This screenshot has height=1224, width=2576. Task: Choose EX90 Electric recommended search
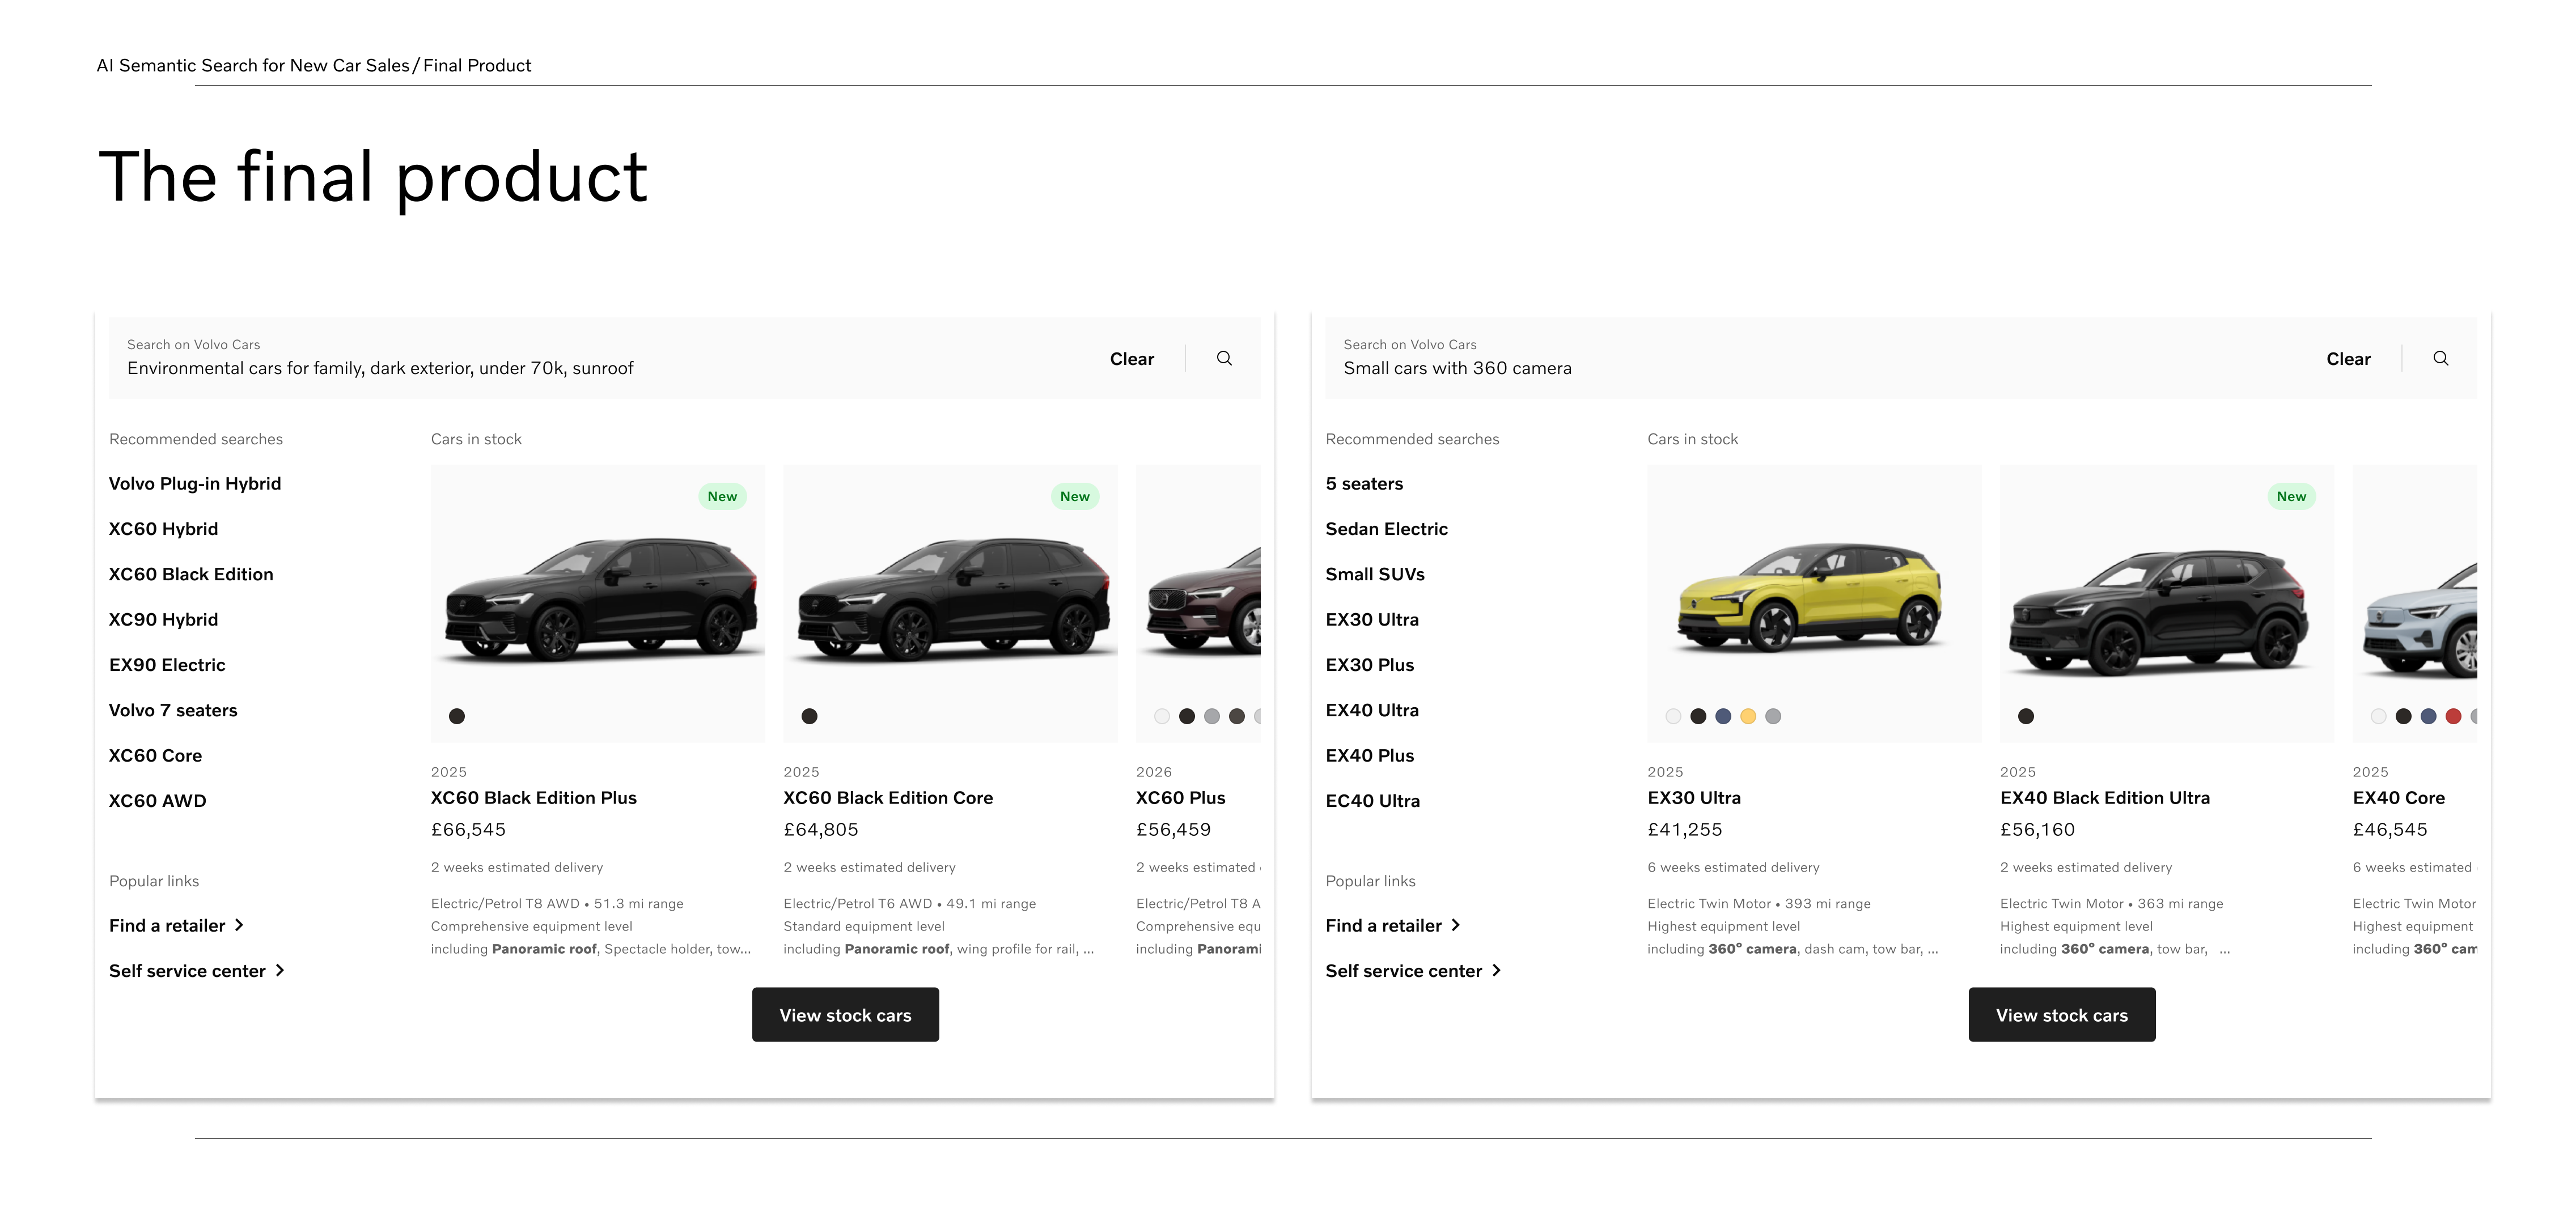(x=167, y=665)
